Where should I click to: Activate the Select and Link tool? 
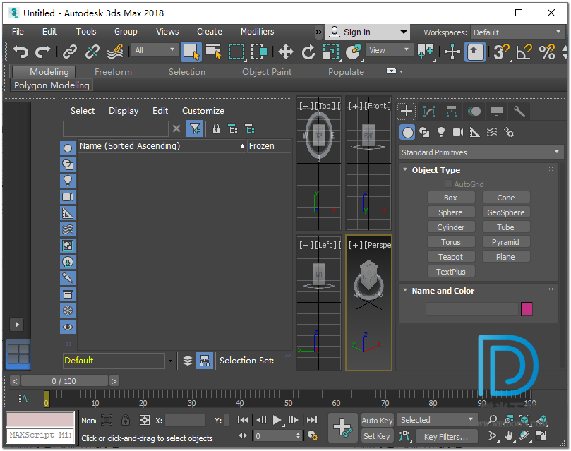[70, 52]
